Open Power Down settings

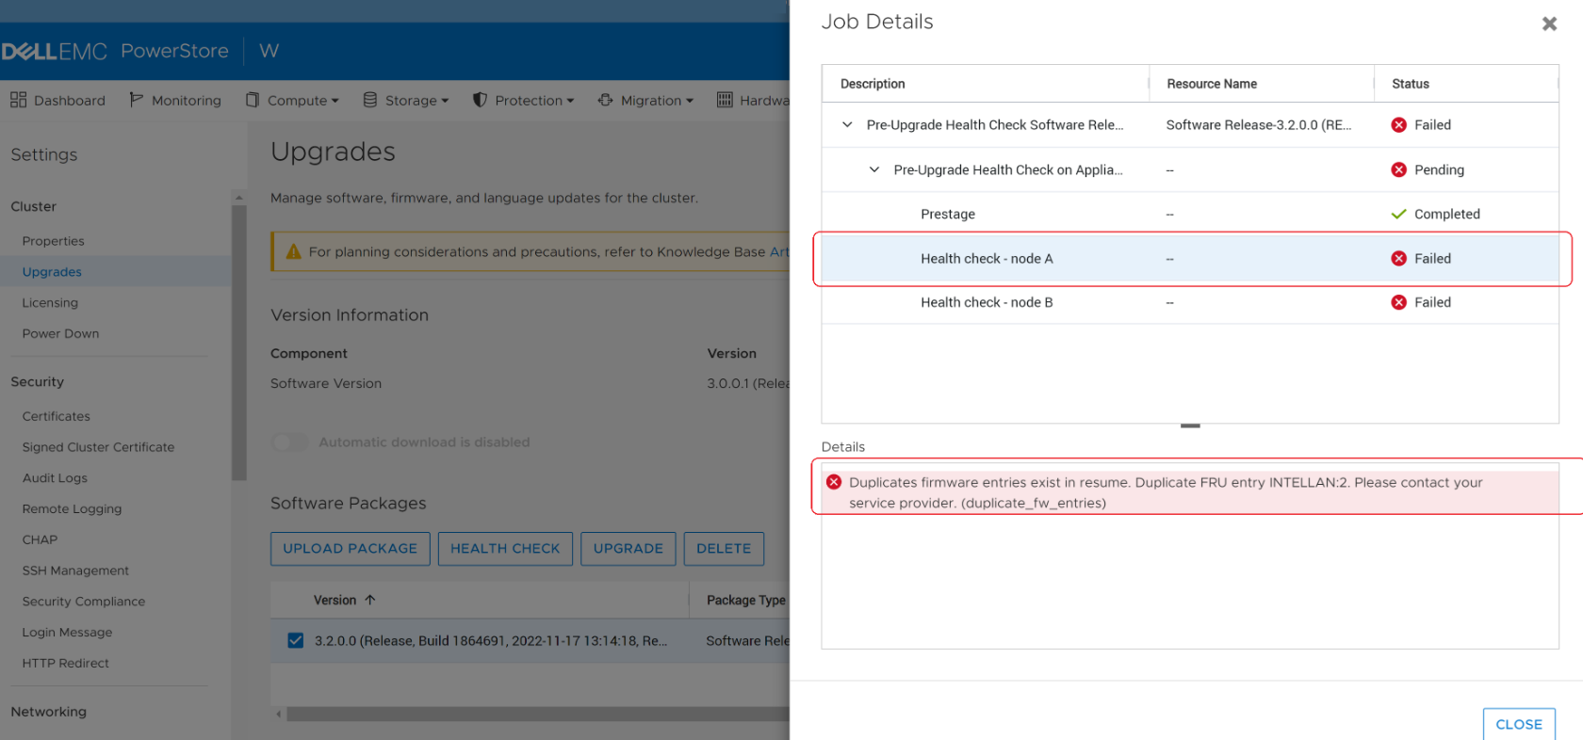click(x=60, y=333)
